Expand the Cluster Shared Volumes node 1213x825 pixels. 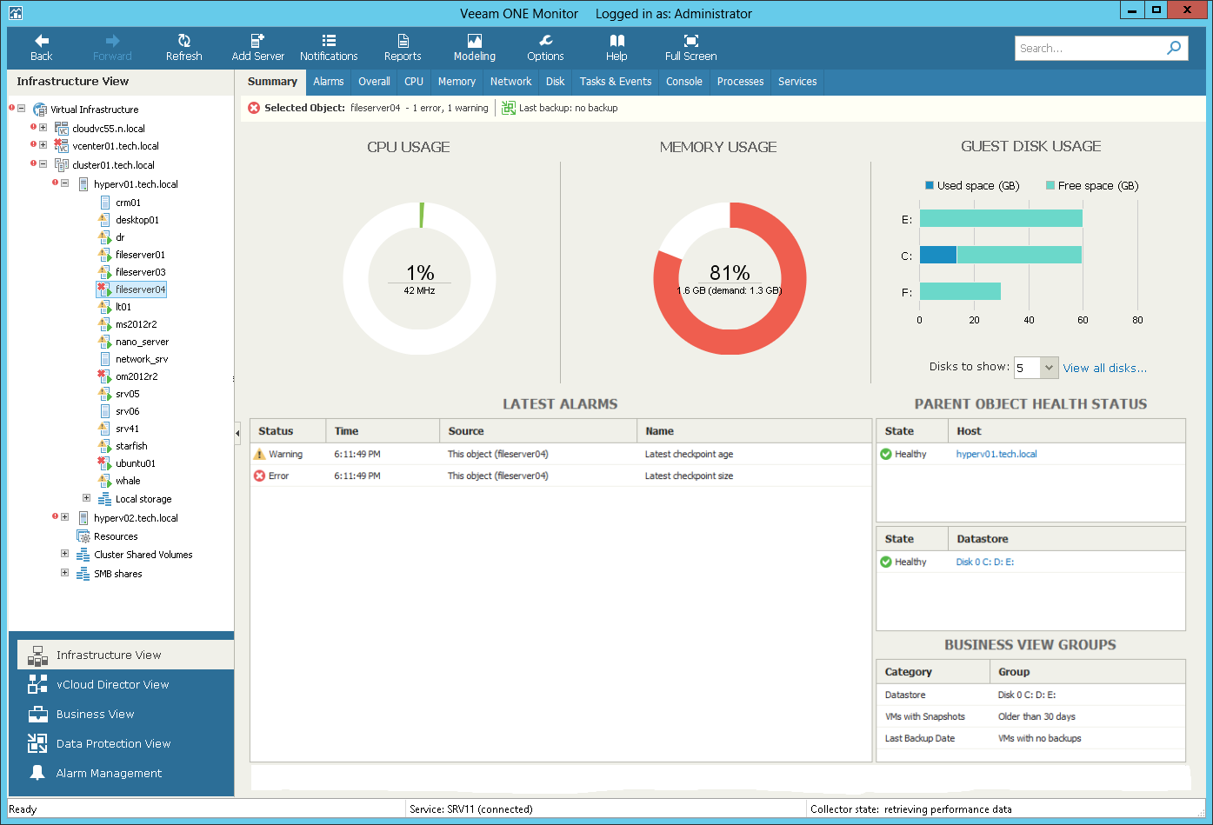[x=65, y=554]
